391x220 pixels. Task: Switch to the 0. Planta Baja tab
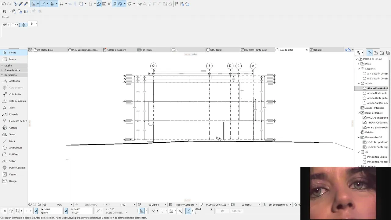pyautogui.click(x=50, y=50)
